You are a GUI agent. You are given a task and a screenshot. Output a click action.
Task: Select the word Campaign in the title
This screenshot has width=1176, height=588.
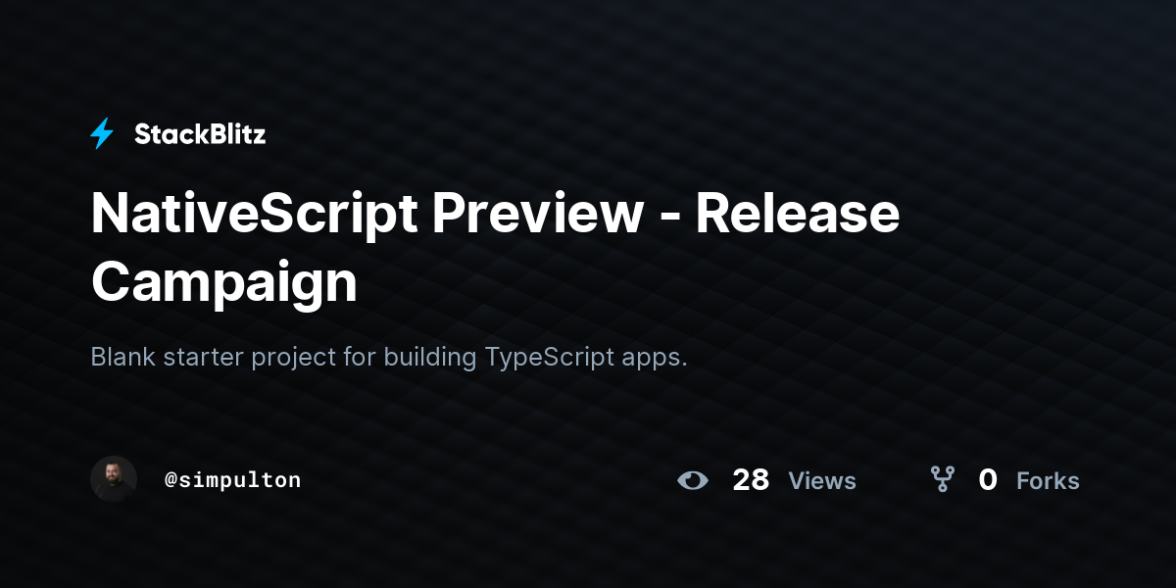(224, 283)
